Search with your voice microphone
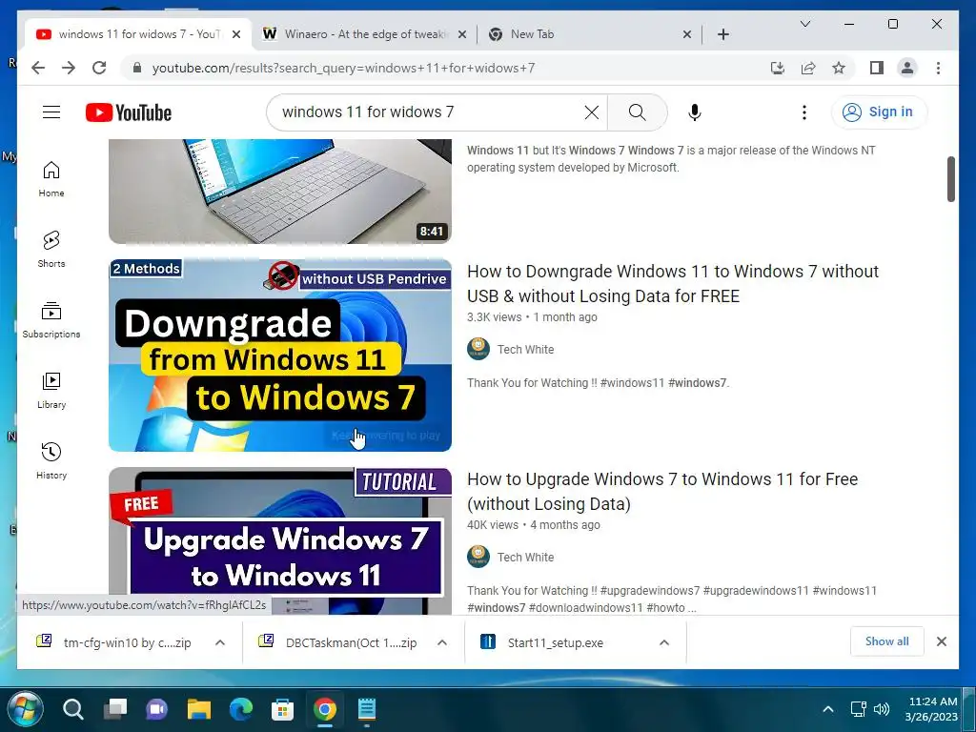 [x=695, y=112]
